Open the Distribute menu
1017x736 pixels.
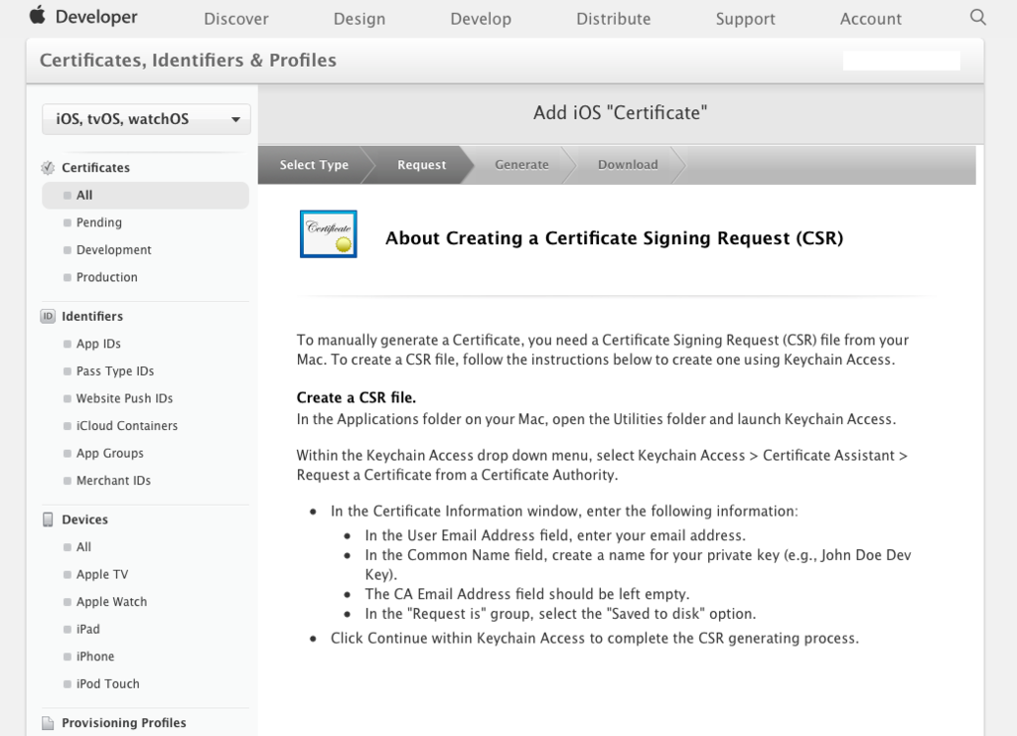(x=614, y=19)
